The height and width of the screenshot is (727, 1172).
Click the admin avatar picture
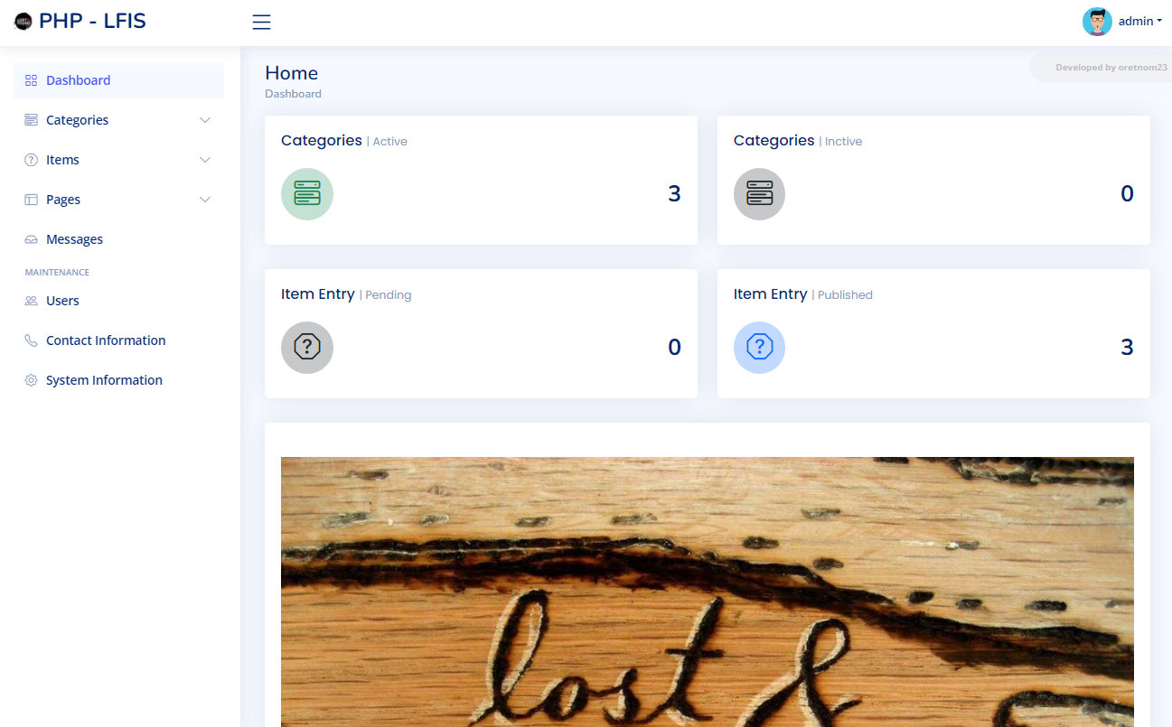pos(1097,22)
